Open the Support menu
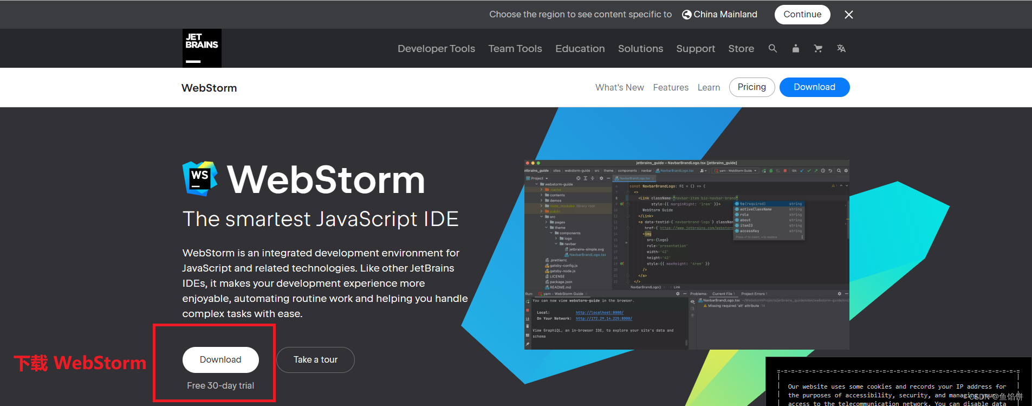Image resolution: width=1032 pixels, height=406 pixels. click(696, 48)
